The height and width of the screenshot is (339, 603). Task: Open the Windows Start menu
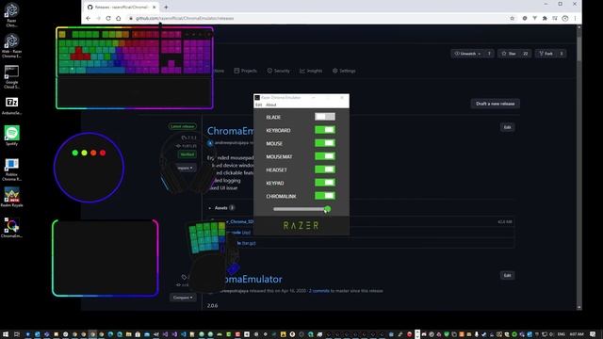pos(6,334)
